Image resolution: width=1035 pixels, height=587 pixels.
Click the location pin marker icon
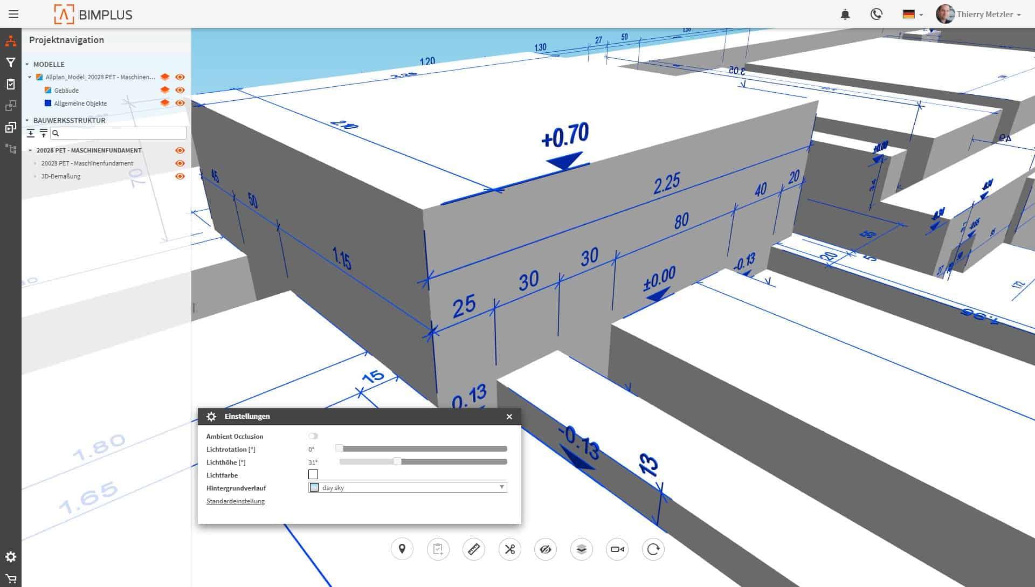click(402, 549)
